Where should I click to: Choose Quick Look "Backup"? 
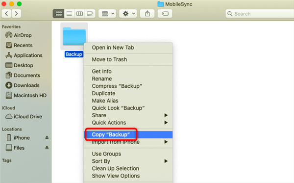128,108
